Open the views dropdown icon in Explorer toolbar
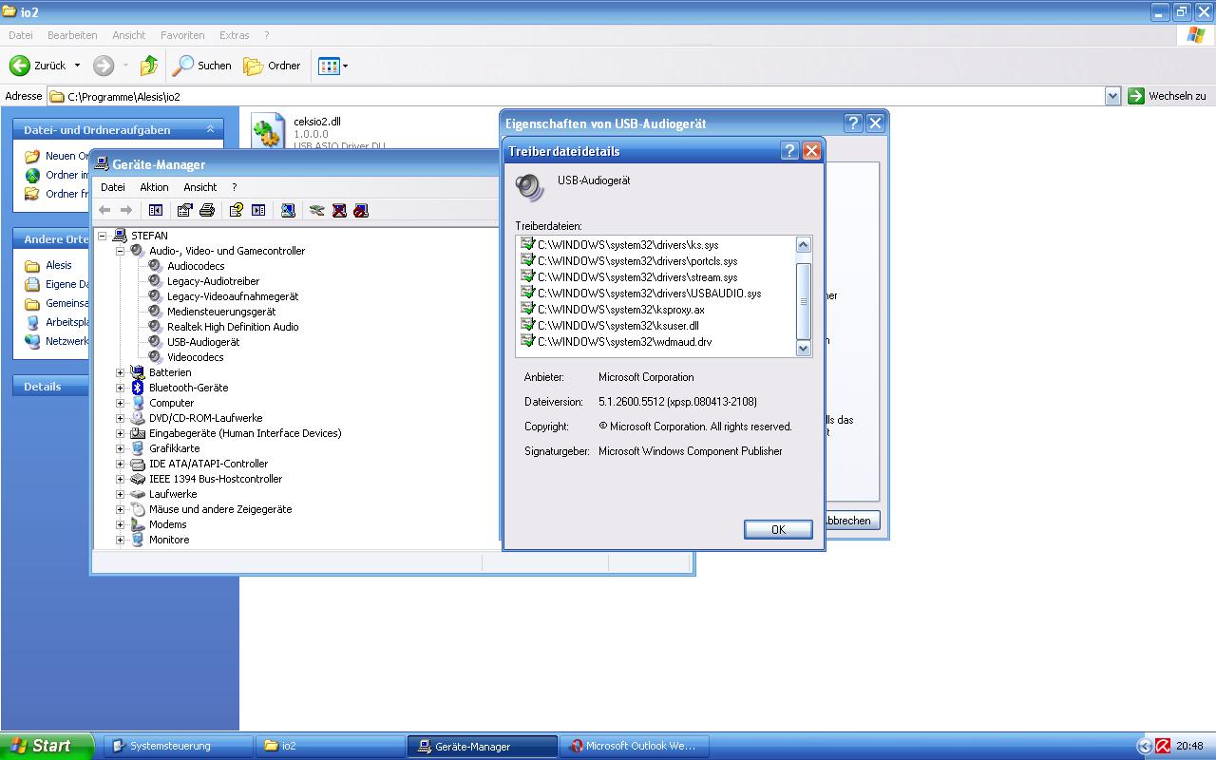The width and height of the screenshot is (1216, 760). tap(332, 66)
